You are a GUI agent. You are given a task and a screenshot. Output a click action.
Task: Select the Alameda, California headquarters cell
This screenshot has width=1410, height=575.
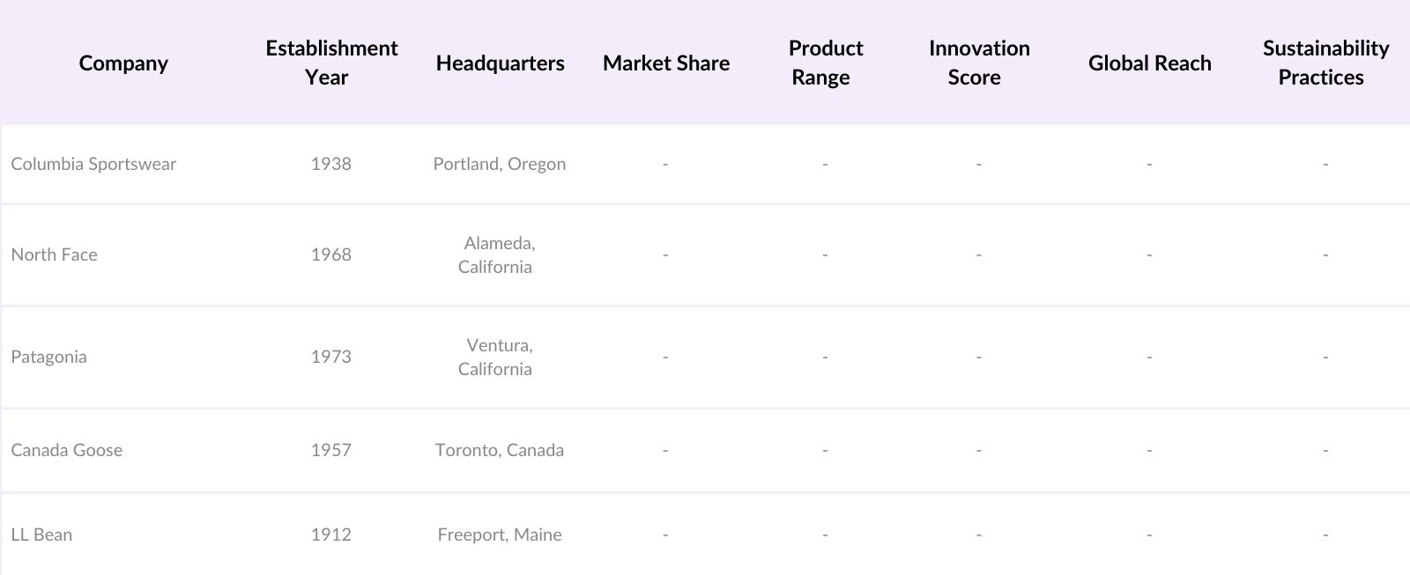[497, 254]
